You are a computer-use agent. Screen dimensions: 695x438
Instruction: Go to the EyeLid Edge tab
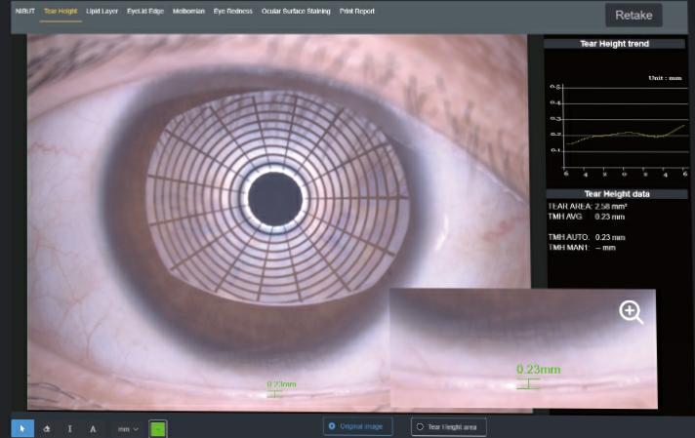pos(145,12)
